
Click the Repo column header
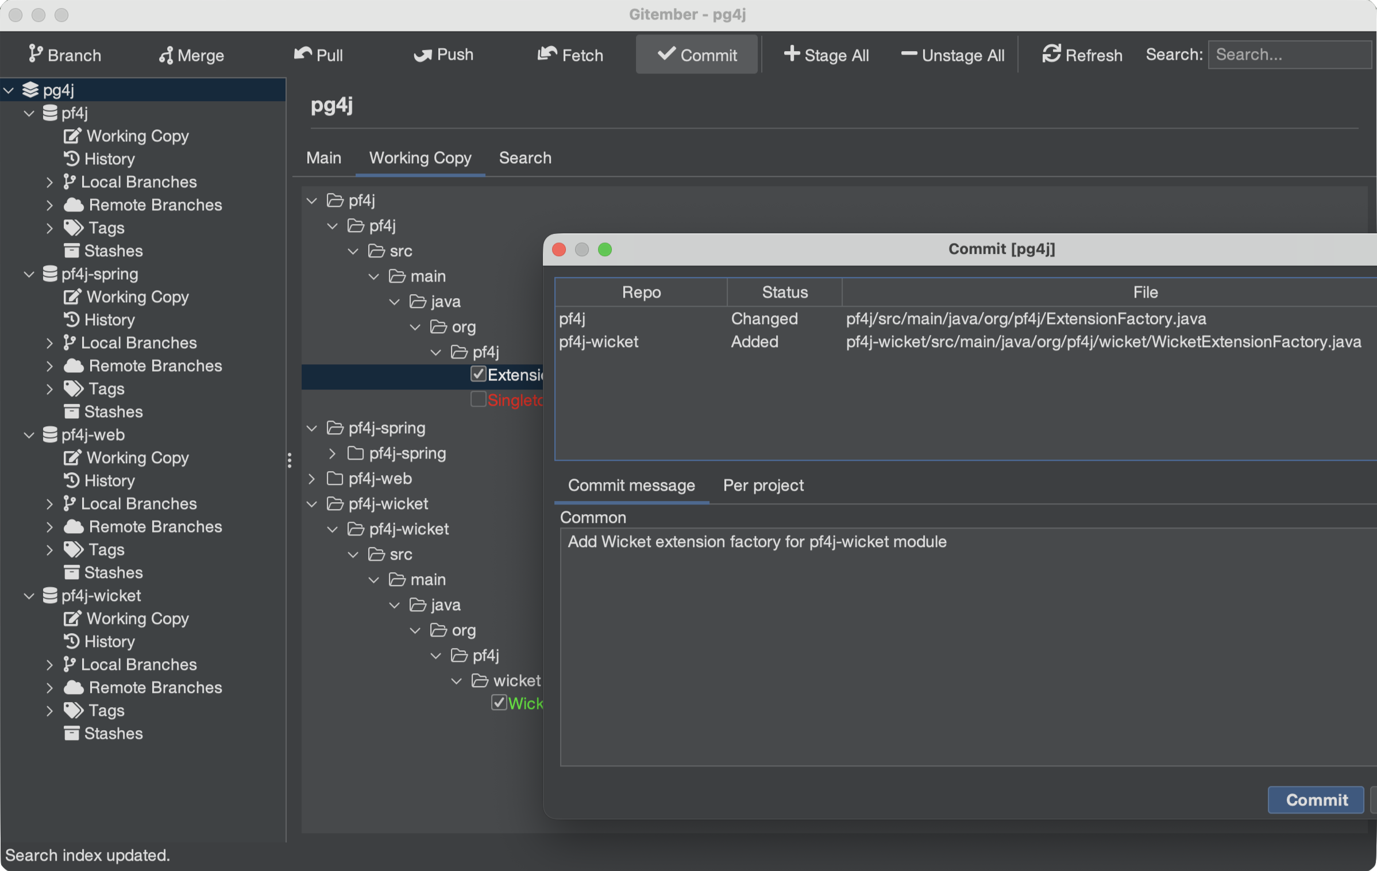click(642, 292)
